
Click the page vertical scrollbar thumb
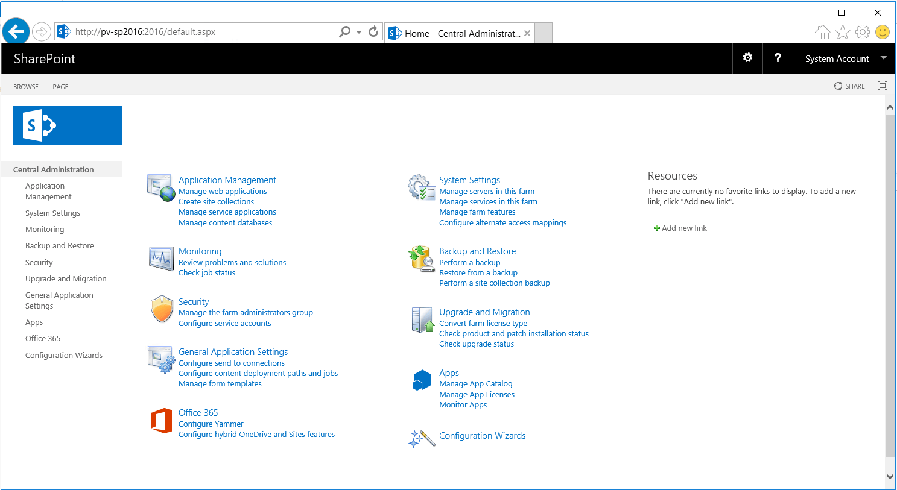890,286
